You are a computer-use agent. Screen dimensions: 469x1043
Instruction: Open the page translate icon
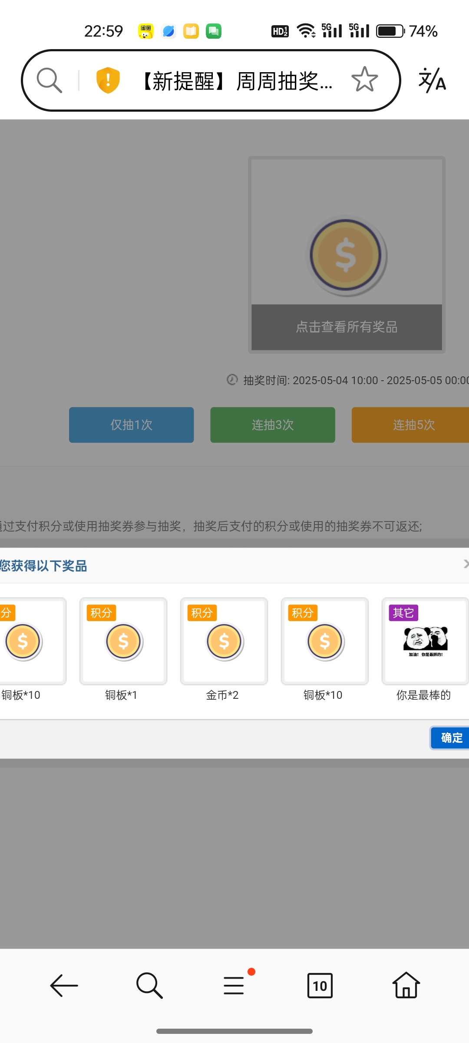point(432,80)
